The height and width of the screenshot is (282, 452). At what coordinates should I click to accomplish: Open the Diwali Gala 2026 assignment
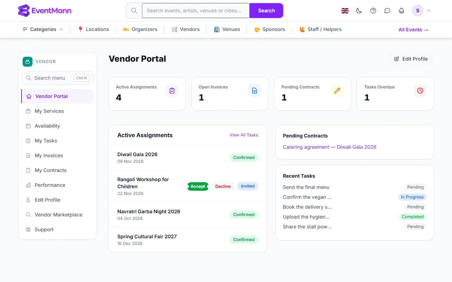[x=137, y=154]
